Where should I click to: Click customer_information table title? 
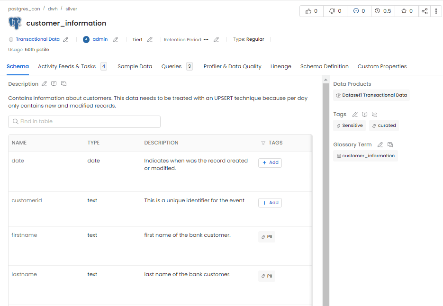(66, 23)
